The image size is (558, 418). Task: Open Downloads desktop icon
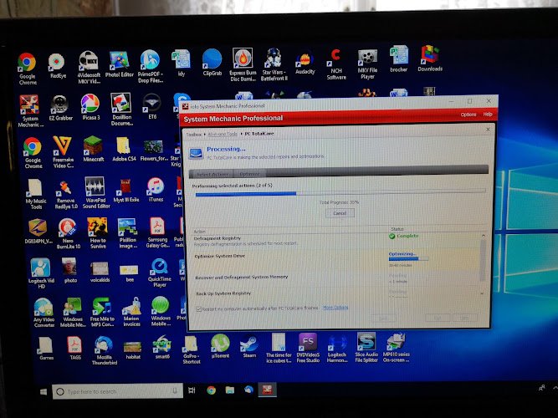[x=430, y=59]
